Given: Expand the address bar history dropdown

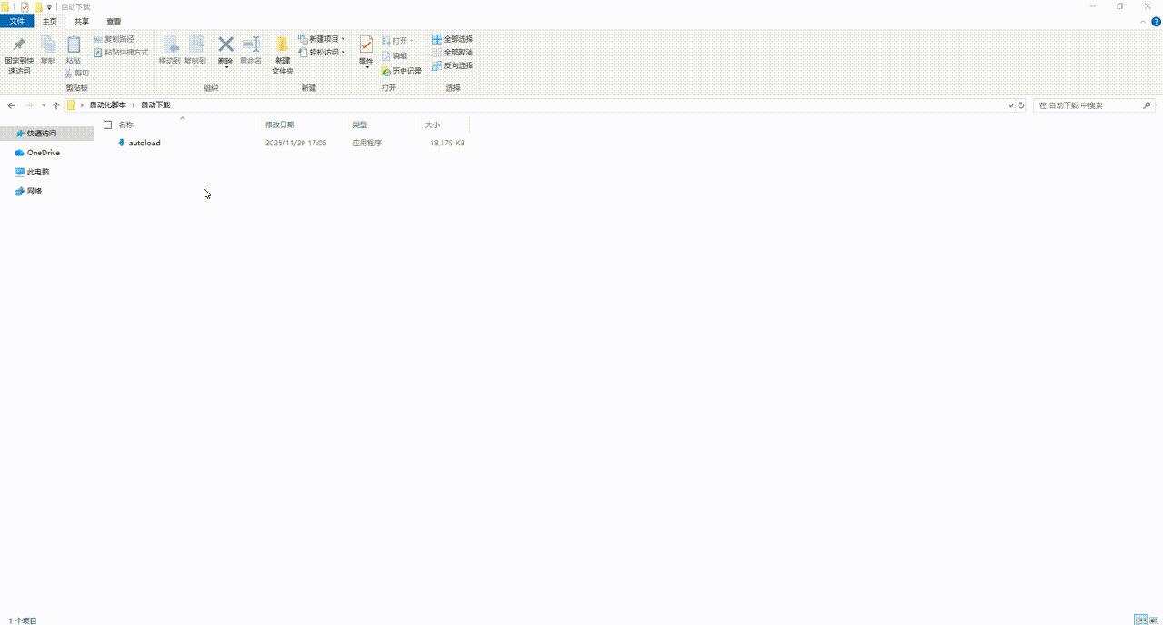Looking at the screenshot, I should point(1011,105).
